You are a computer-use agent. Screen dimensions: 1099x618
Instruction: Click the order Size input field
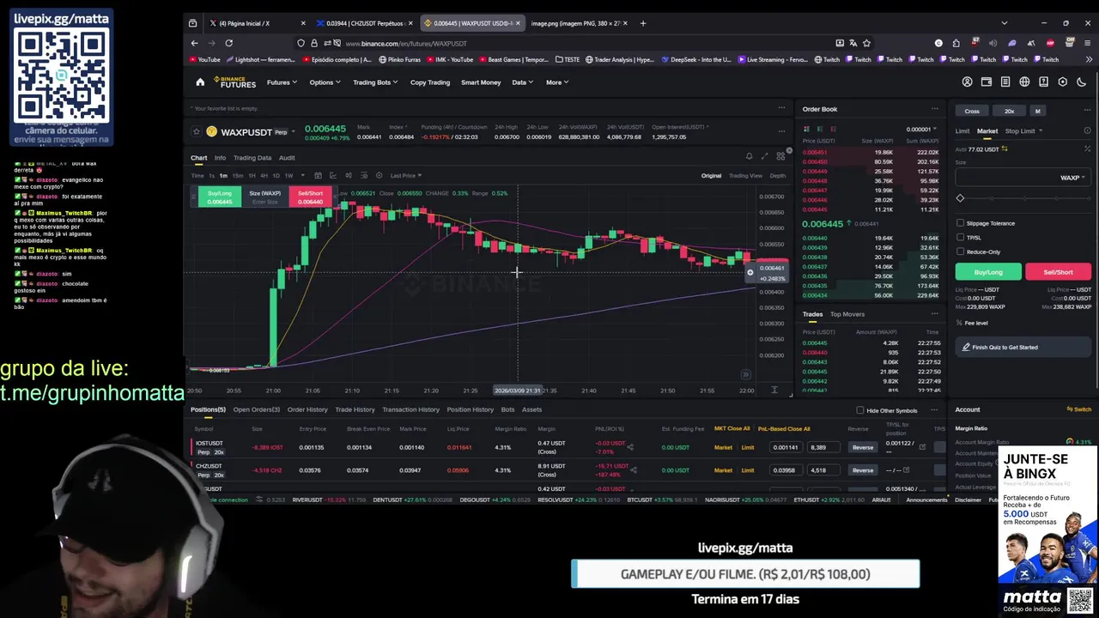[1023, 178]
